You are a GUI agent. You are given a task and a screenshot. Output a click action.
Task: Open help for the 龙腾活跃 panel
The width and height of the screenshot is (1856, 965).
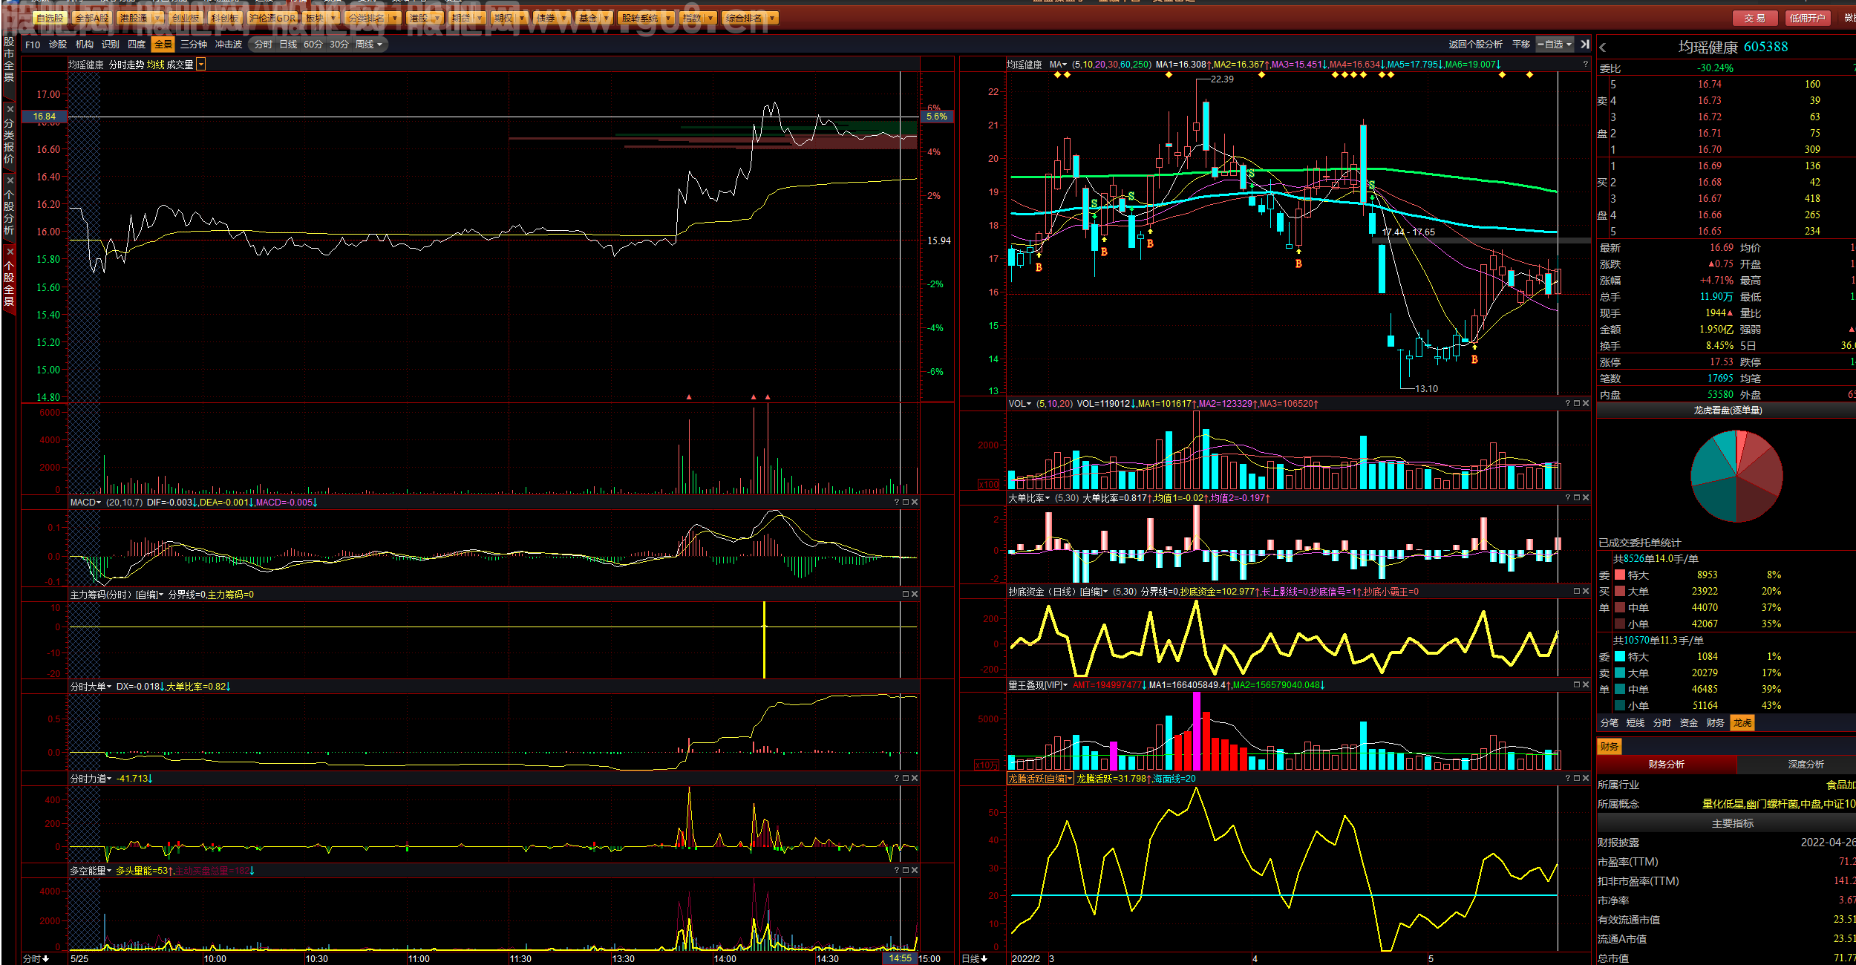[x=1568, y=779]
